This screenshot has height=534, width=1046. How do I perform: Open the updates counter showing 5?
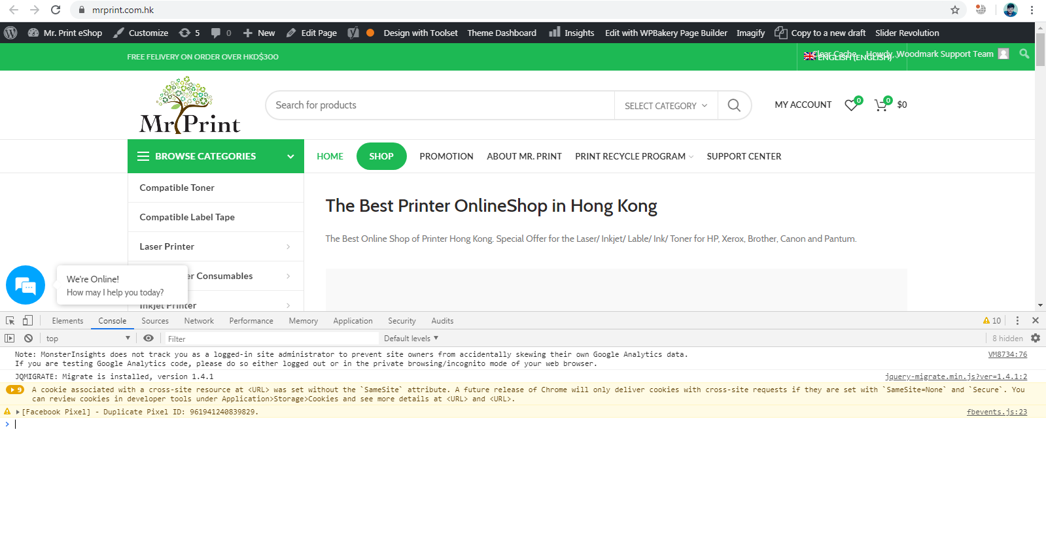(190, 33)
